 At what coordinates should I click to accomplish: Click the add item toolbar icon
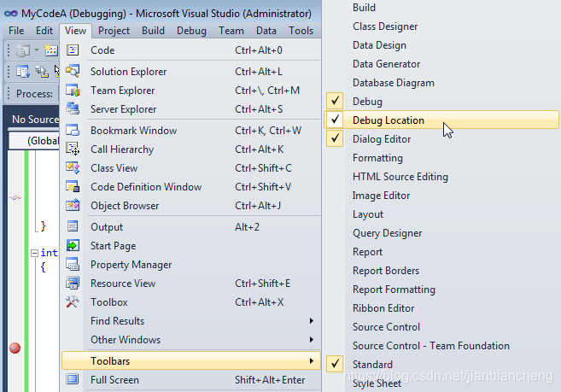pyautogui.click(x=50, y=50)
